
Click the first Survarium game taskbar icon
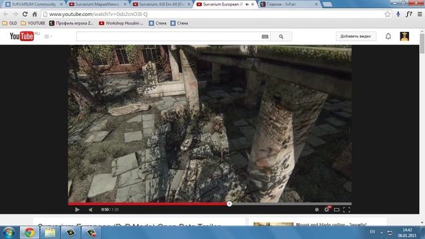(x=70, y=232)
